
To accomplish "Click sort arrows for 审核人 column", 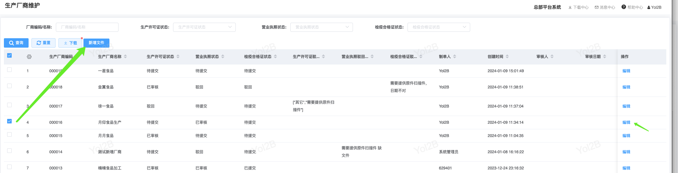I will [x=552, y=57].
